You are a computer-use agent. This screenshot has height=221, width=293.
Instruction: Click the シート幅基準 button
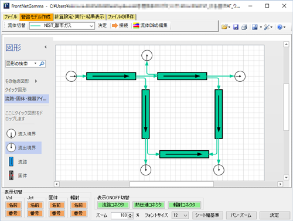207,215
